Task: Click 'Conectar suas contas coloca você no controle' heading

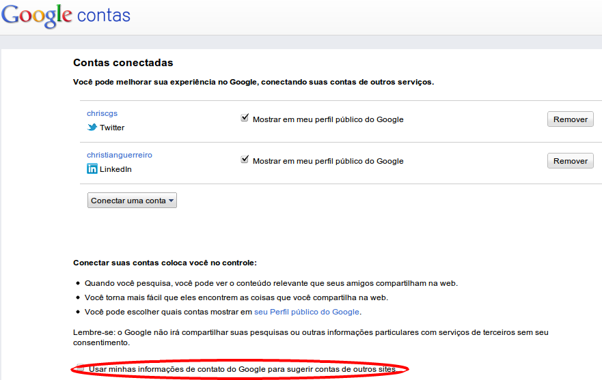Action: pos(165,263)
